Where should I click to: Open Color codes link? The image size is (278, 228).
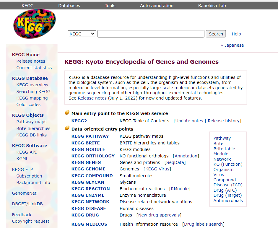pyautogui.click(x=28, y=105)
